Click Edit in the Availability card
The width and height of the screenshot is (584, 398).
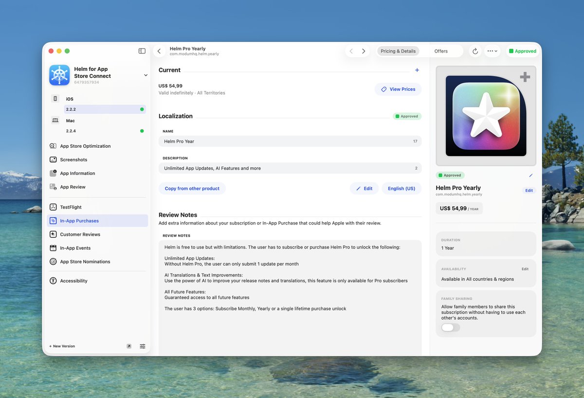(525, 269)
